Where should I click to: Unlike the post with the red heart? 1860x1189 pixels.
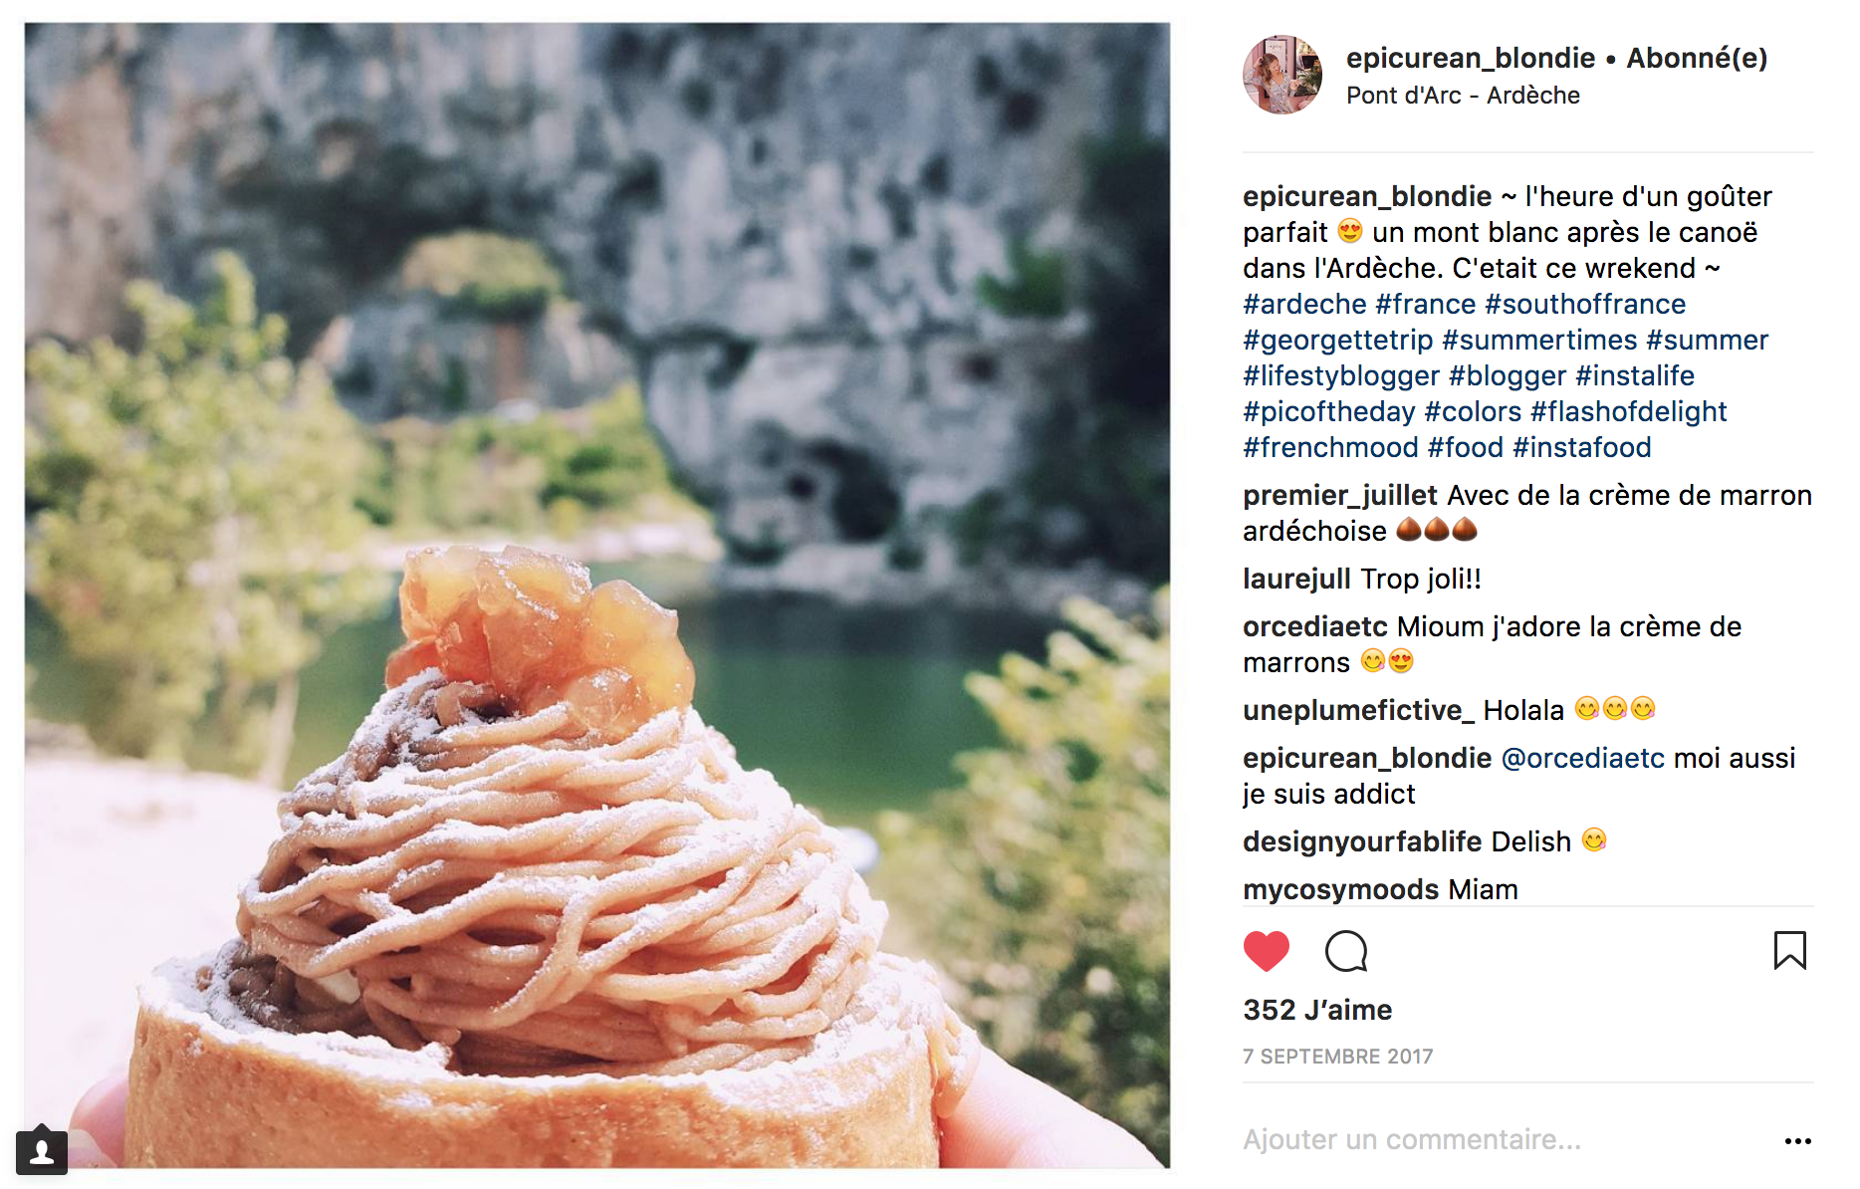click(1266, 951)
